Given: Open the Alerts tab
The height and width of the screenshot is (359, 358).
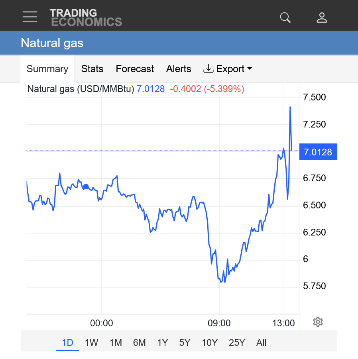Looking at the screenshot, I should pos(179,69).
